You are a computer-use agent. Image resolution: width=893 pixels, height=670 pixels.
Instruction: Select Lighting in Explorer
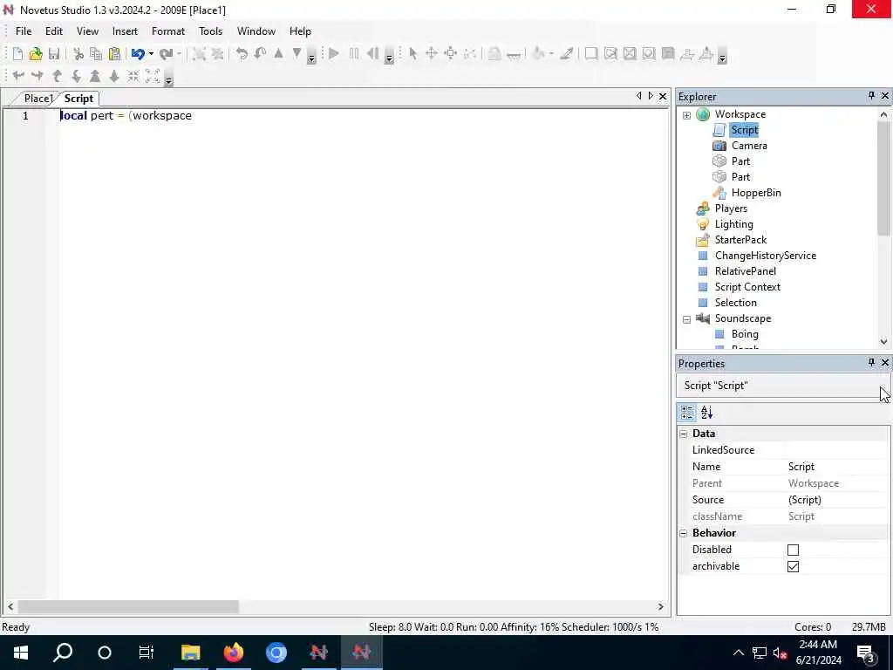734,224
